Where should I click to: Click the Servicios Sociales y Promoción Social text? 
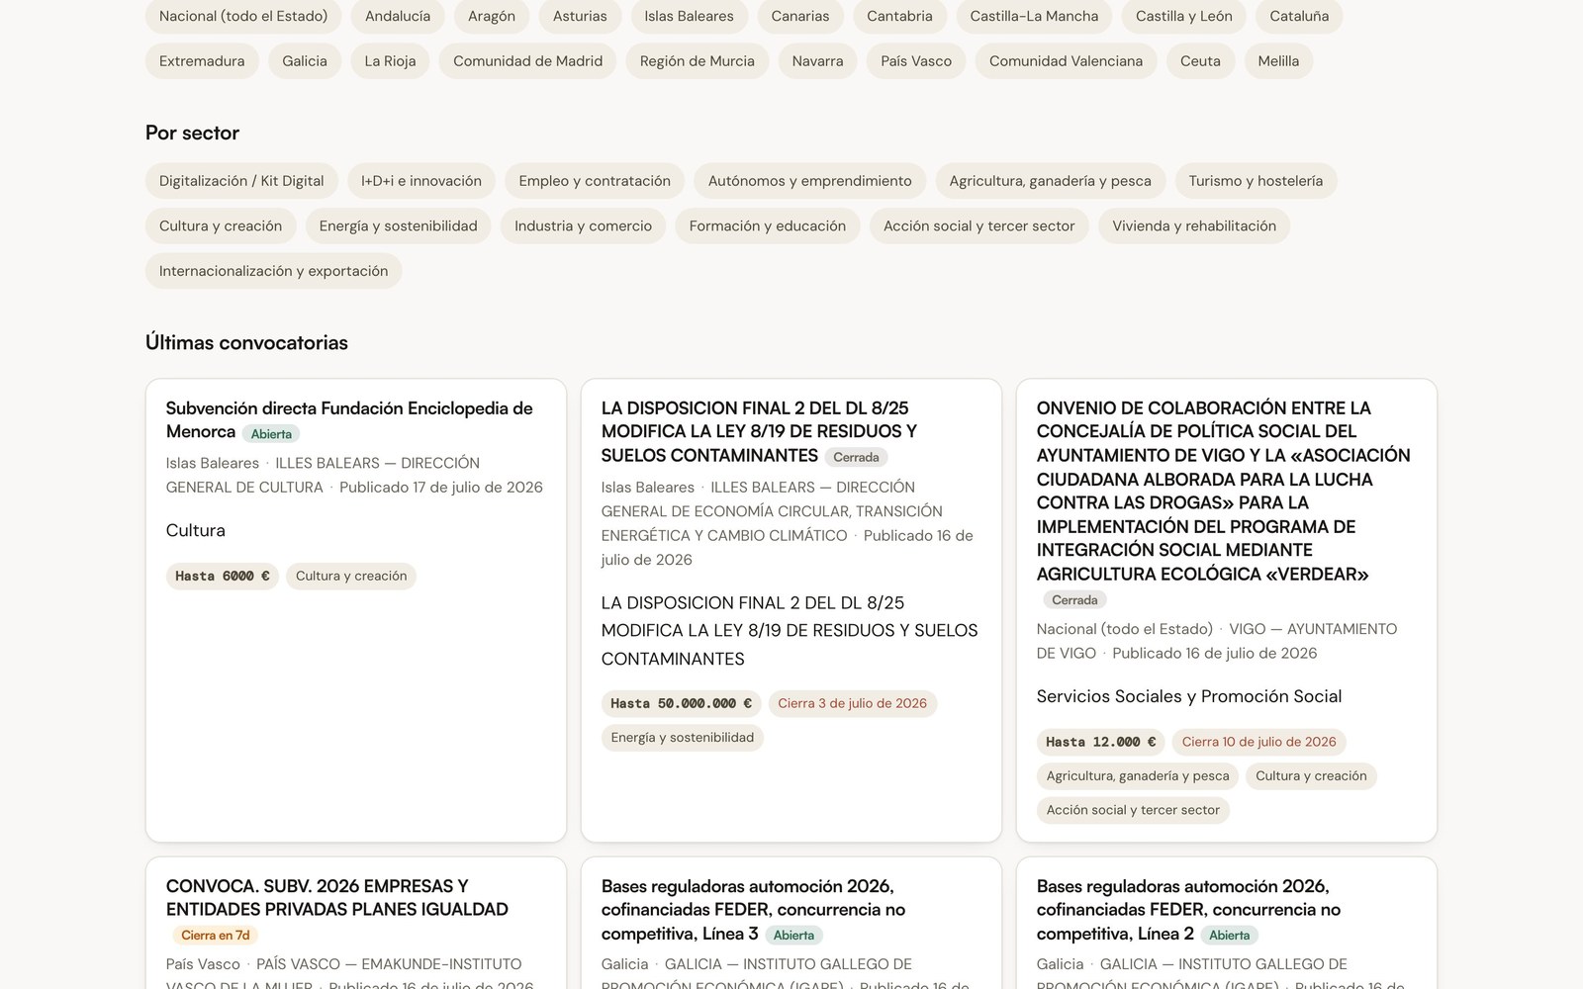tap(1189, 696)
